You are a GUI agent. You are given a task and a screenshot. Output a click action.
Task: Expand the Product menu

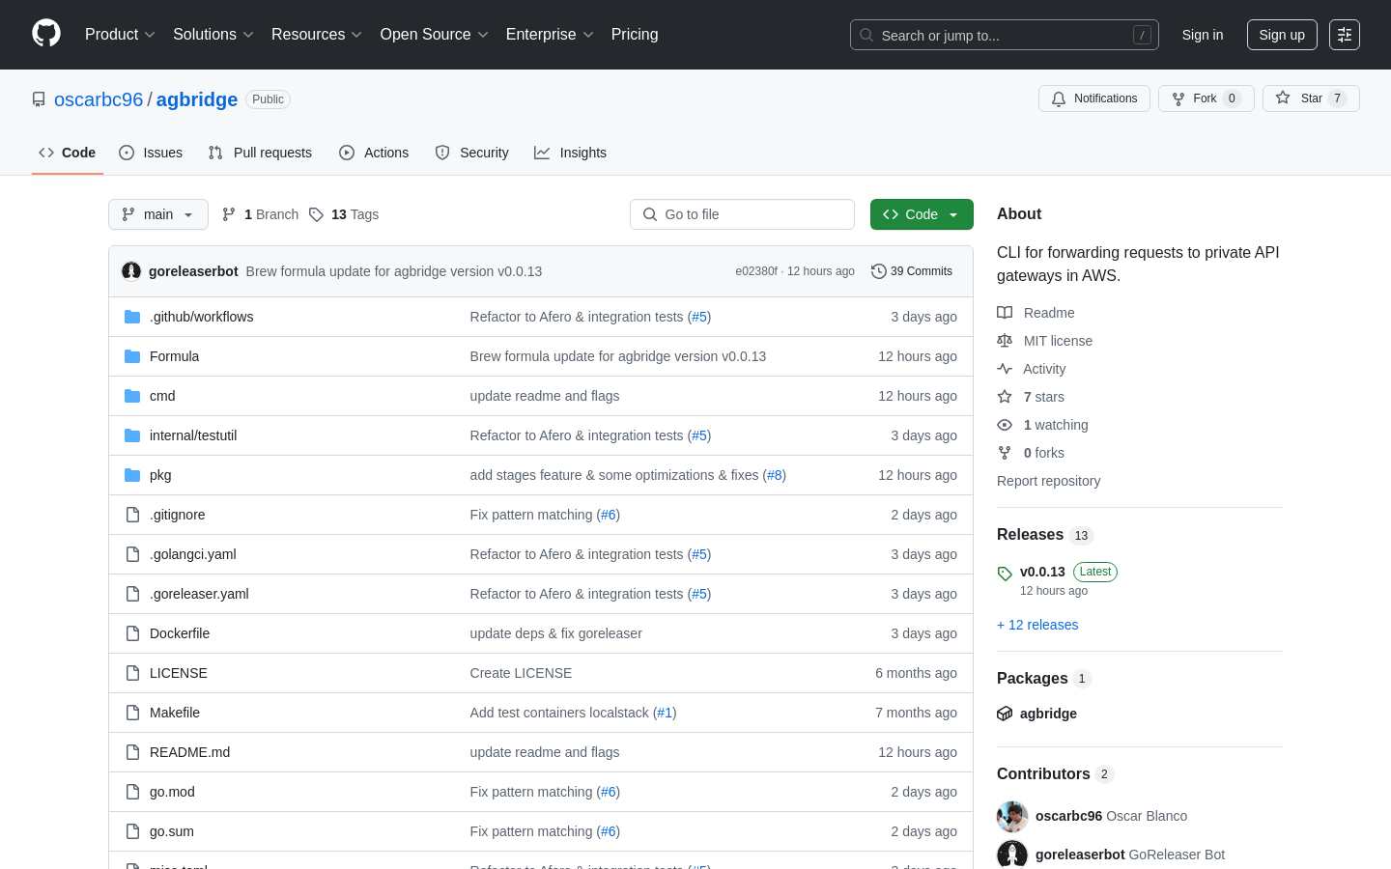(x=120, y=35)
